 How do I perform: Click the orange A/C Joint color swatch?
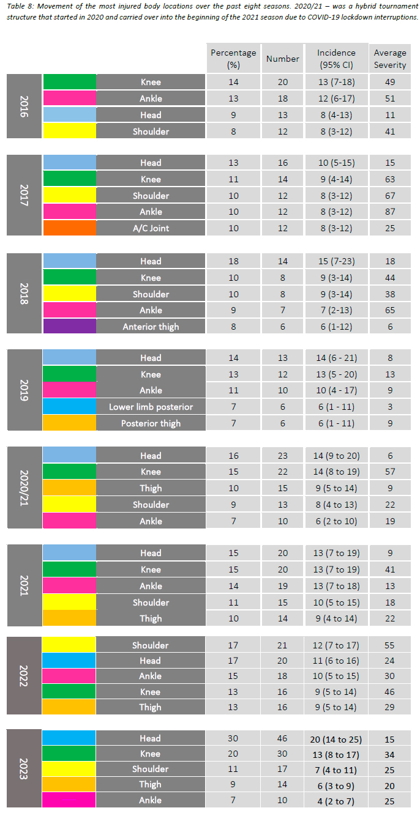coord(69,228)
